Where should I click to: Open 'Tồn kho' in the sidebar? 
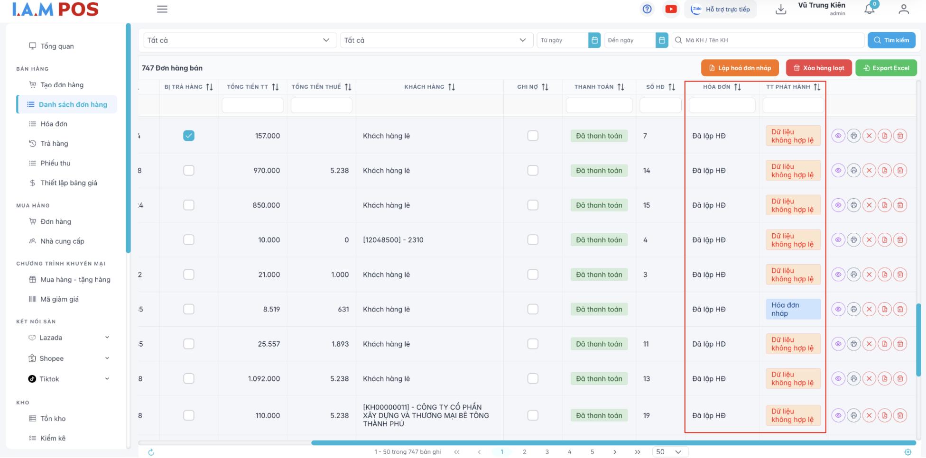(x=53, y=419)
